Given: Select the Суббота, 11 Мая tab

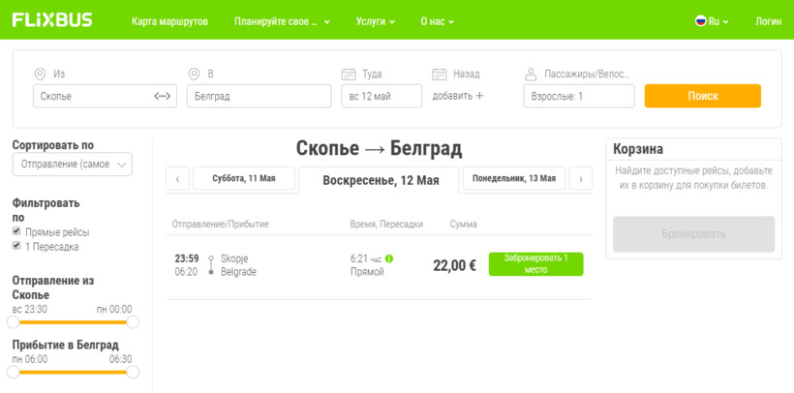Looking at the screenshot, I should [242, 178].
